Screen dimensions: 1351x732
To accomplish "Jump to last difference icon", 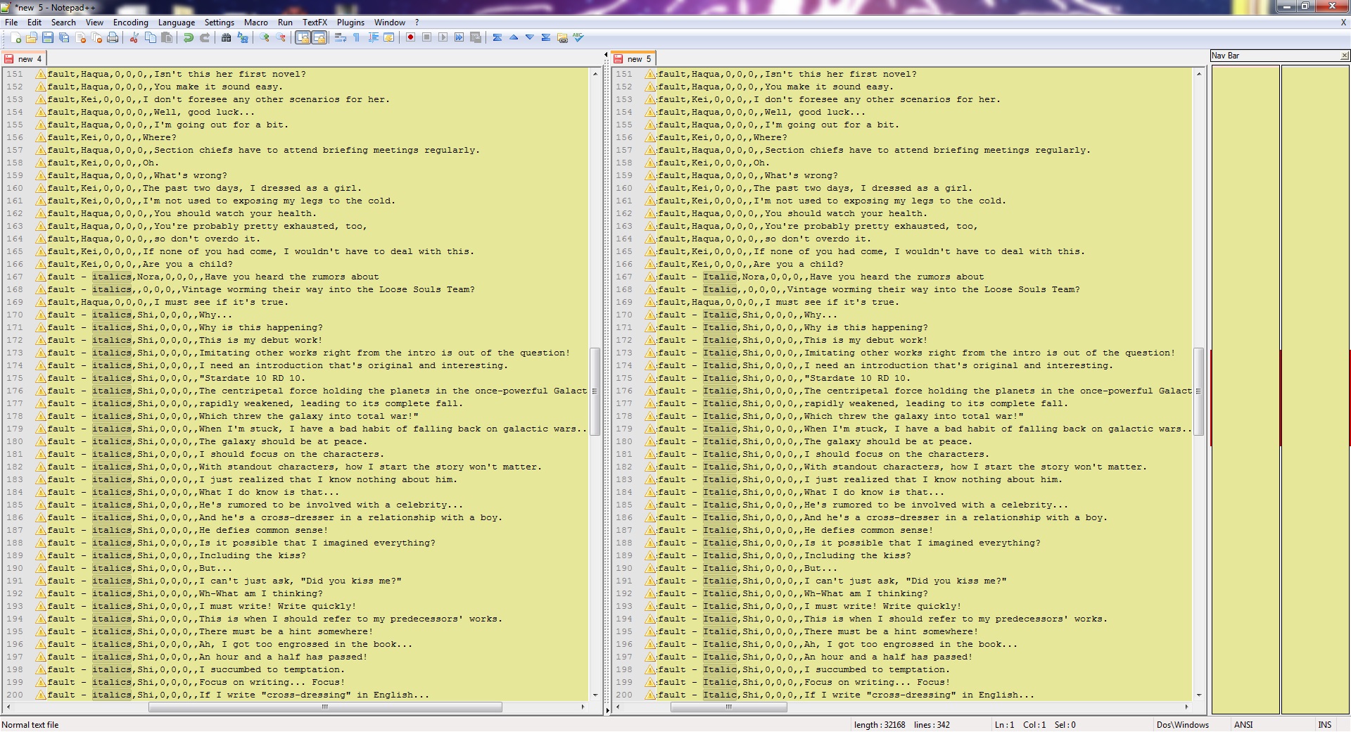I will (x=546, y=38).
